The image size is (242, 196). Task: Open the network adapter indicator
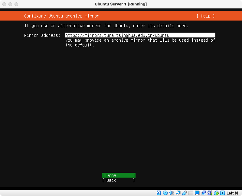[x=178, y=193]
